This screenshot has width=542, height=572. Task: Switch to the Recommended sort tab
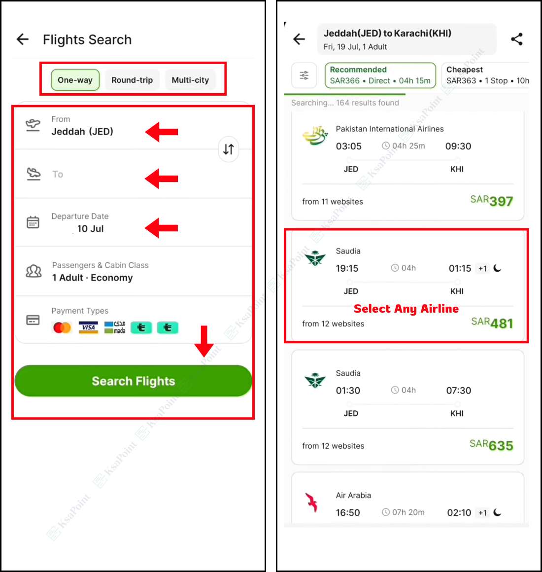coord(380,75)
